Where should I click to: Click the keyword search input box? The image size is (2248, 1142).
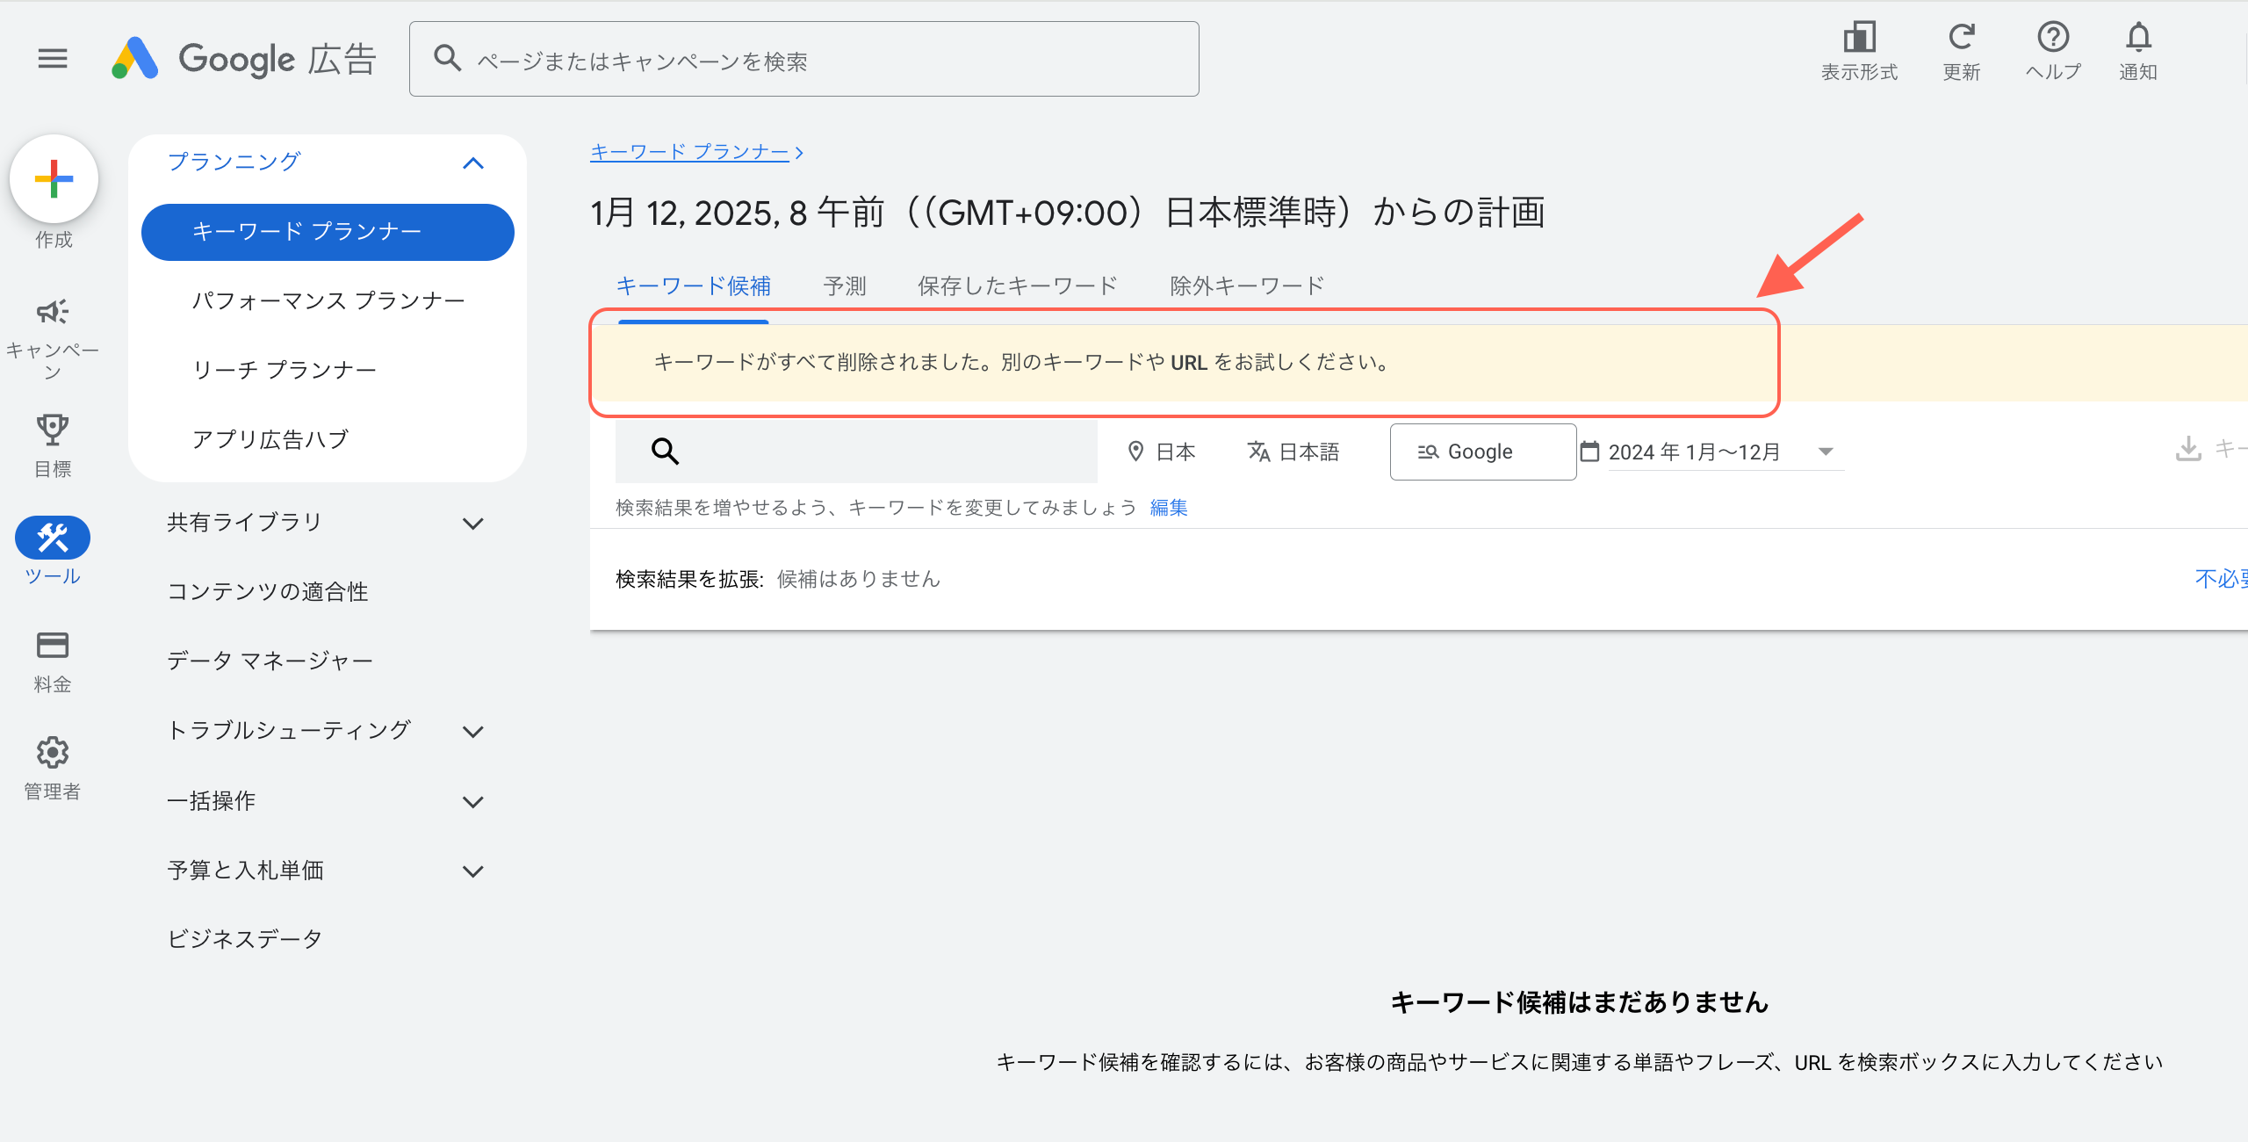coord(878,452)
